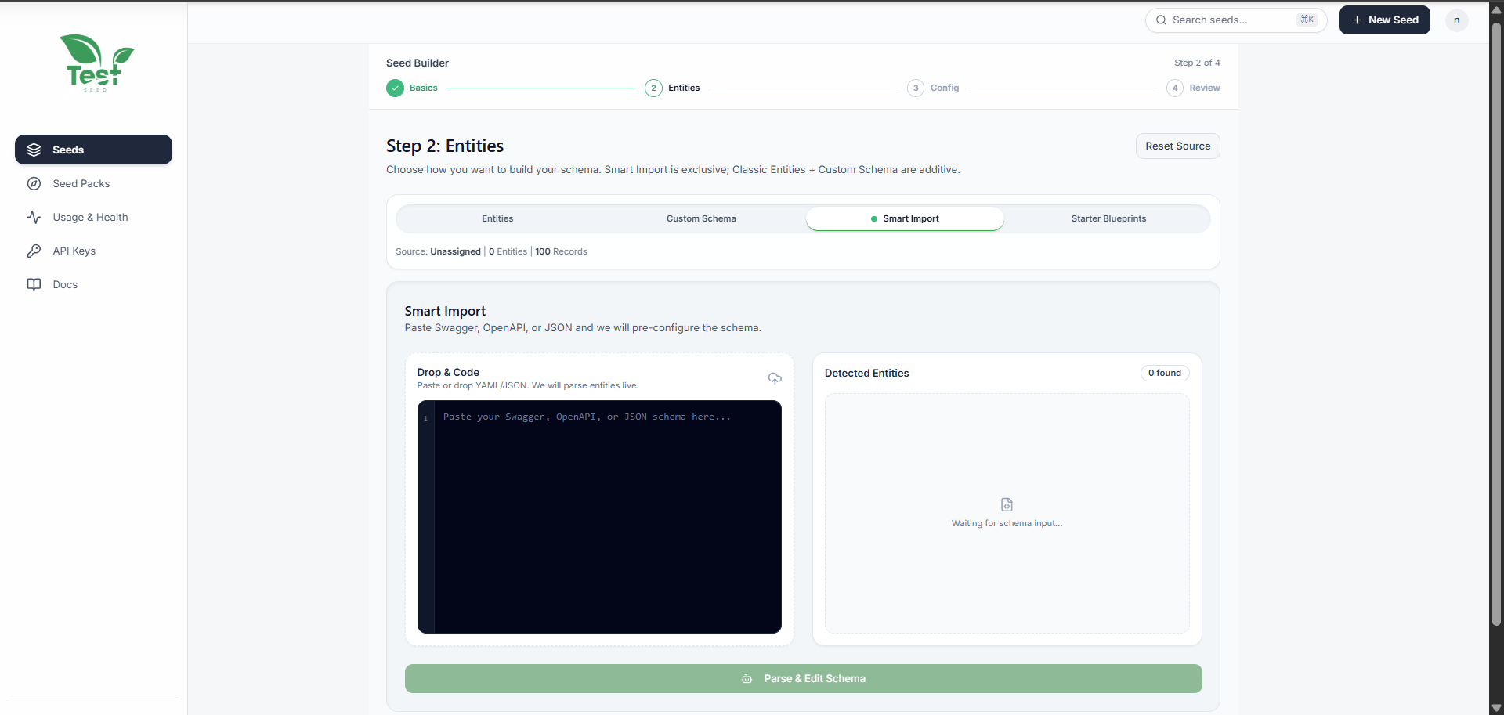
Task: Switch to Custom Schema mode
Action: pos(700,218)
